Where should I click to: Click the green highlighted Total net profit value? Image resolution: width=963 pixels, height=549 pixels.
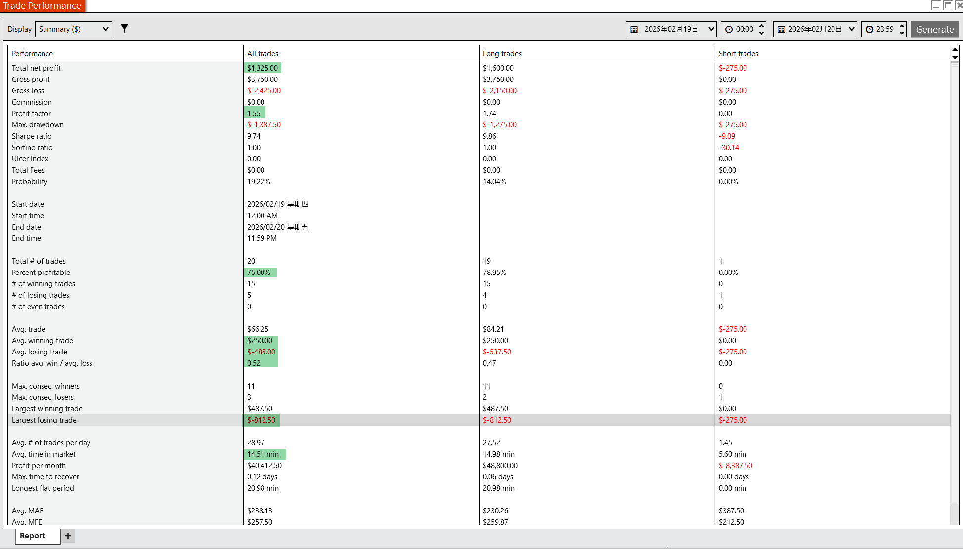coord(263,68)
